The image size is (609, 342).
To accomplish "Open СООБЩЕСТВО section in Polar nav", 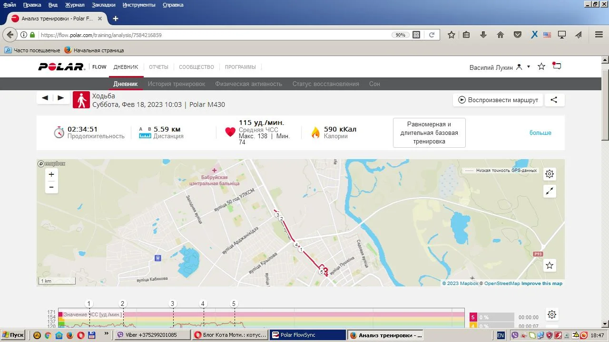I will [x=196, y=67].
